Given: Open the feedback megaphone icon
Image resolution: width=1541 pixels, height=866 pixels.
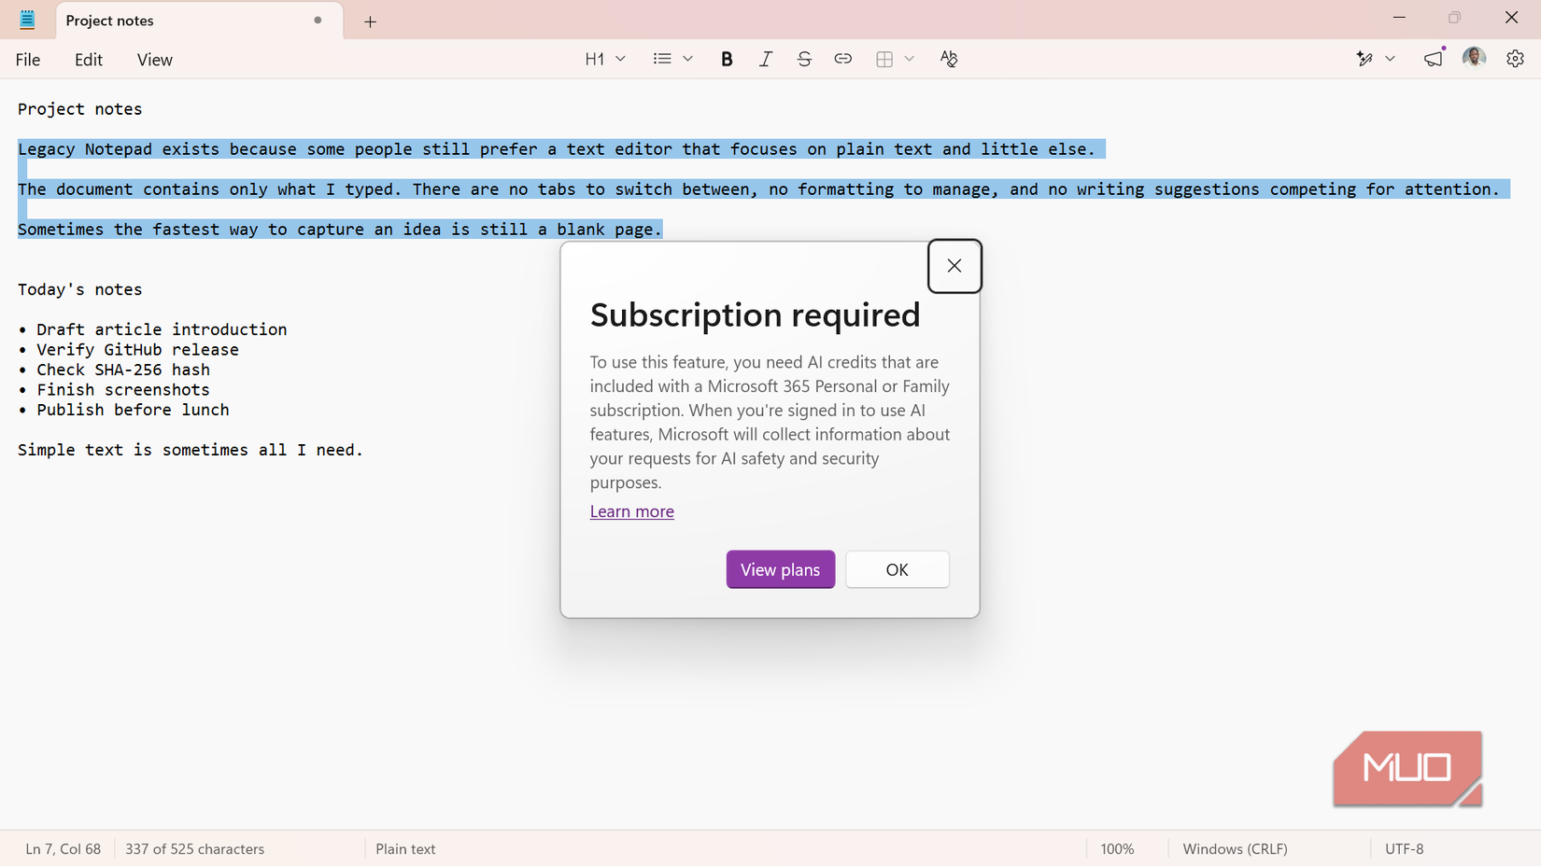Looking at the screenshot, I should (x=1434, y=59).
